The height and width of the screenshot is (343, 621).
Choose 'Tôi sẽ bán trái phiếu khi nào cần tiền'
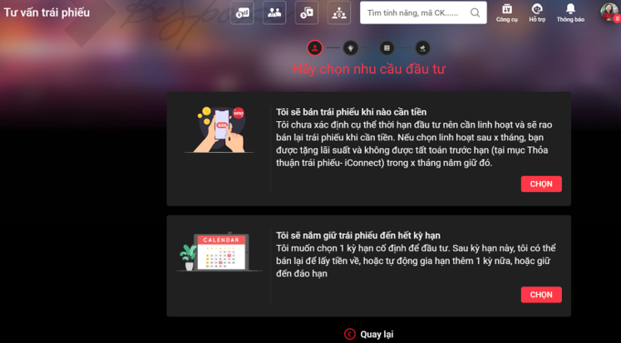pyautogui.click(x=541, y=184)
